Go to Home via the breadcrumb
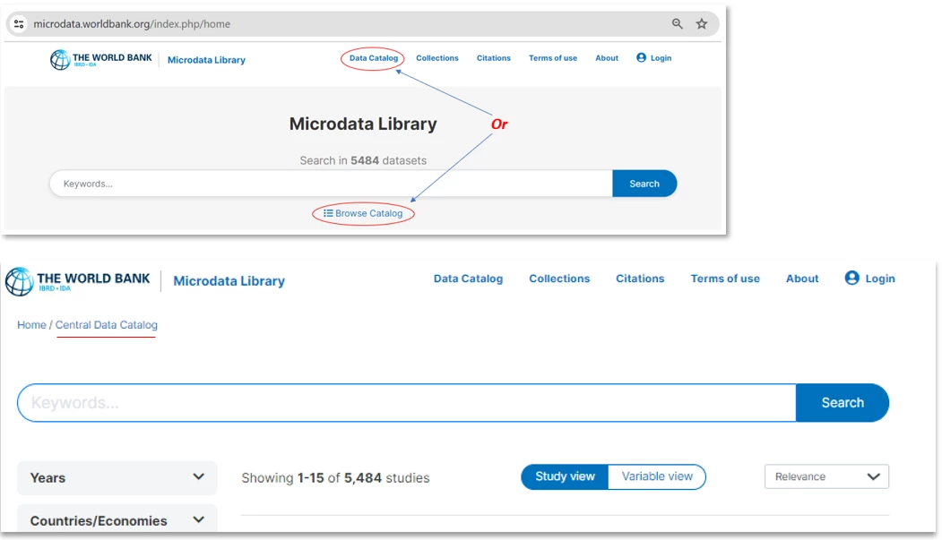 (x=31, y=324)
